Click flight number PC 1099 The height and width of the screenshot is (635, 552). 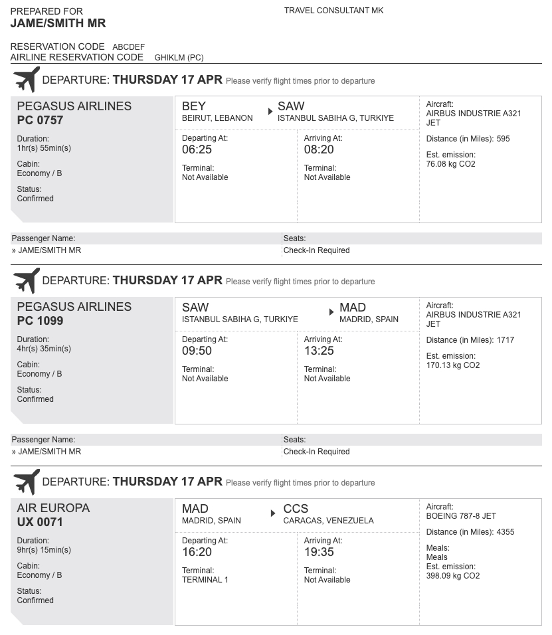tap(40, 321)
